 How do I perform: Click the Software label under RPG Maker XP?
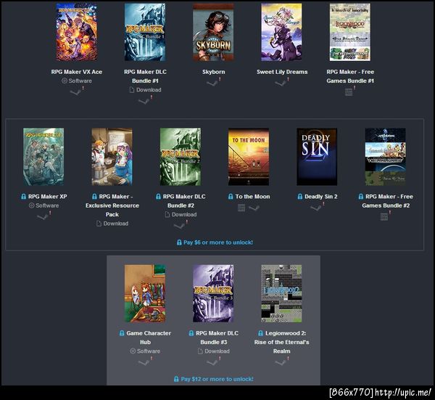(x=47, y=205)
